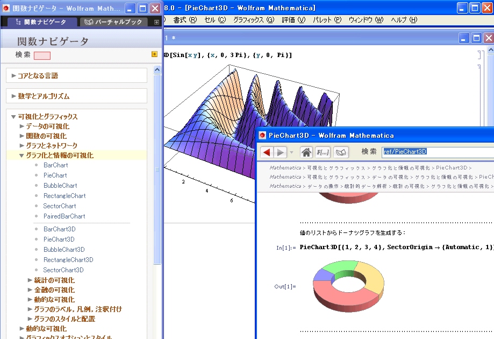
Task: Open BarChart link in navigator
Action: click(x=56, y=165)
